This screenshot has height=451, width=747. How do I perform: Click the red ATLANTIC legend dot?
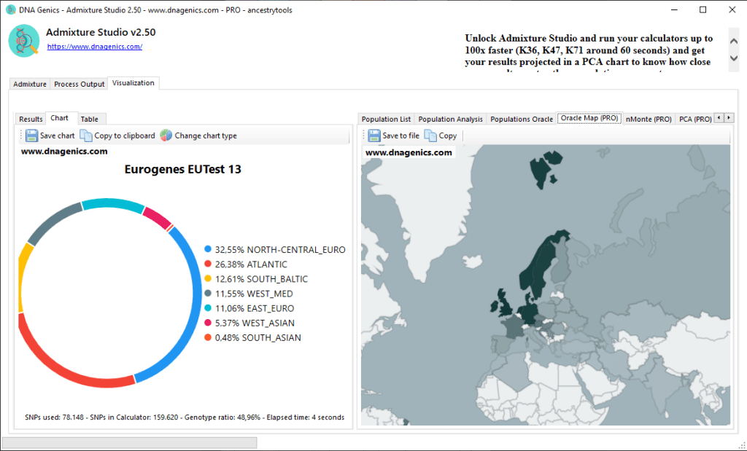tap(208, 264)
